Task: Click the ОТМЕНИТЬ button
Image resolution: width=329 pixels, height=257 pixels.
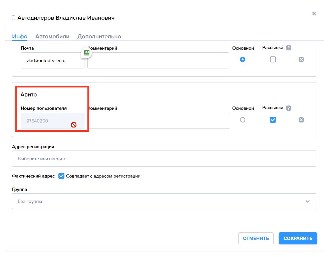Action: 256,238
